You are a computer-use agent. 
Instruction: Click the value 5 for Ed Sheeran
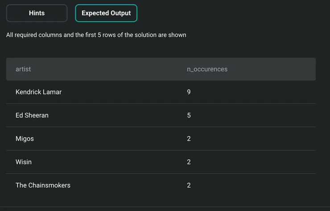click(189, 115)
